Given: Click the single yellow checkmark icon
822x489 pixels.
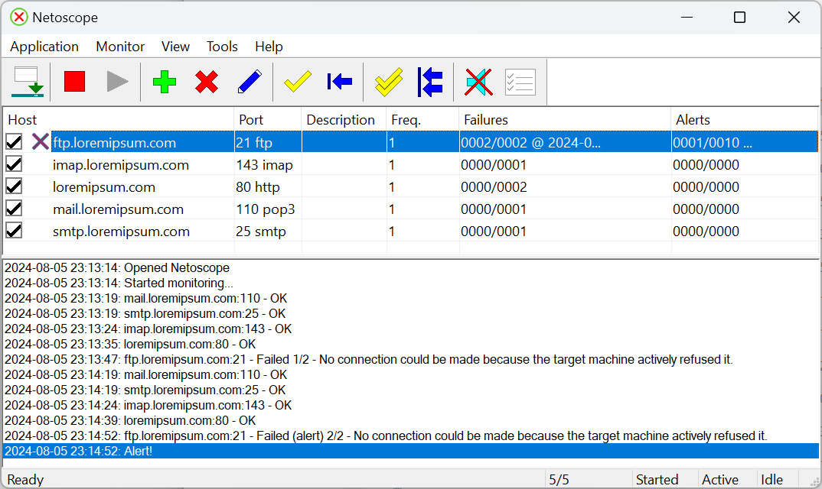Looking at the screenshot, I should coord(297,83).
